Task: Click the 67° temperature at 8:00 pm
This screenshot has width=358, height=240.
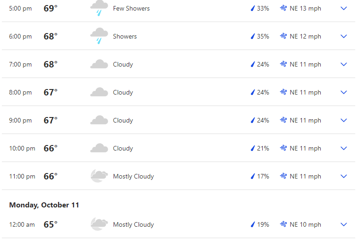Action: tap(51, 92)
